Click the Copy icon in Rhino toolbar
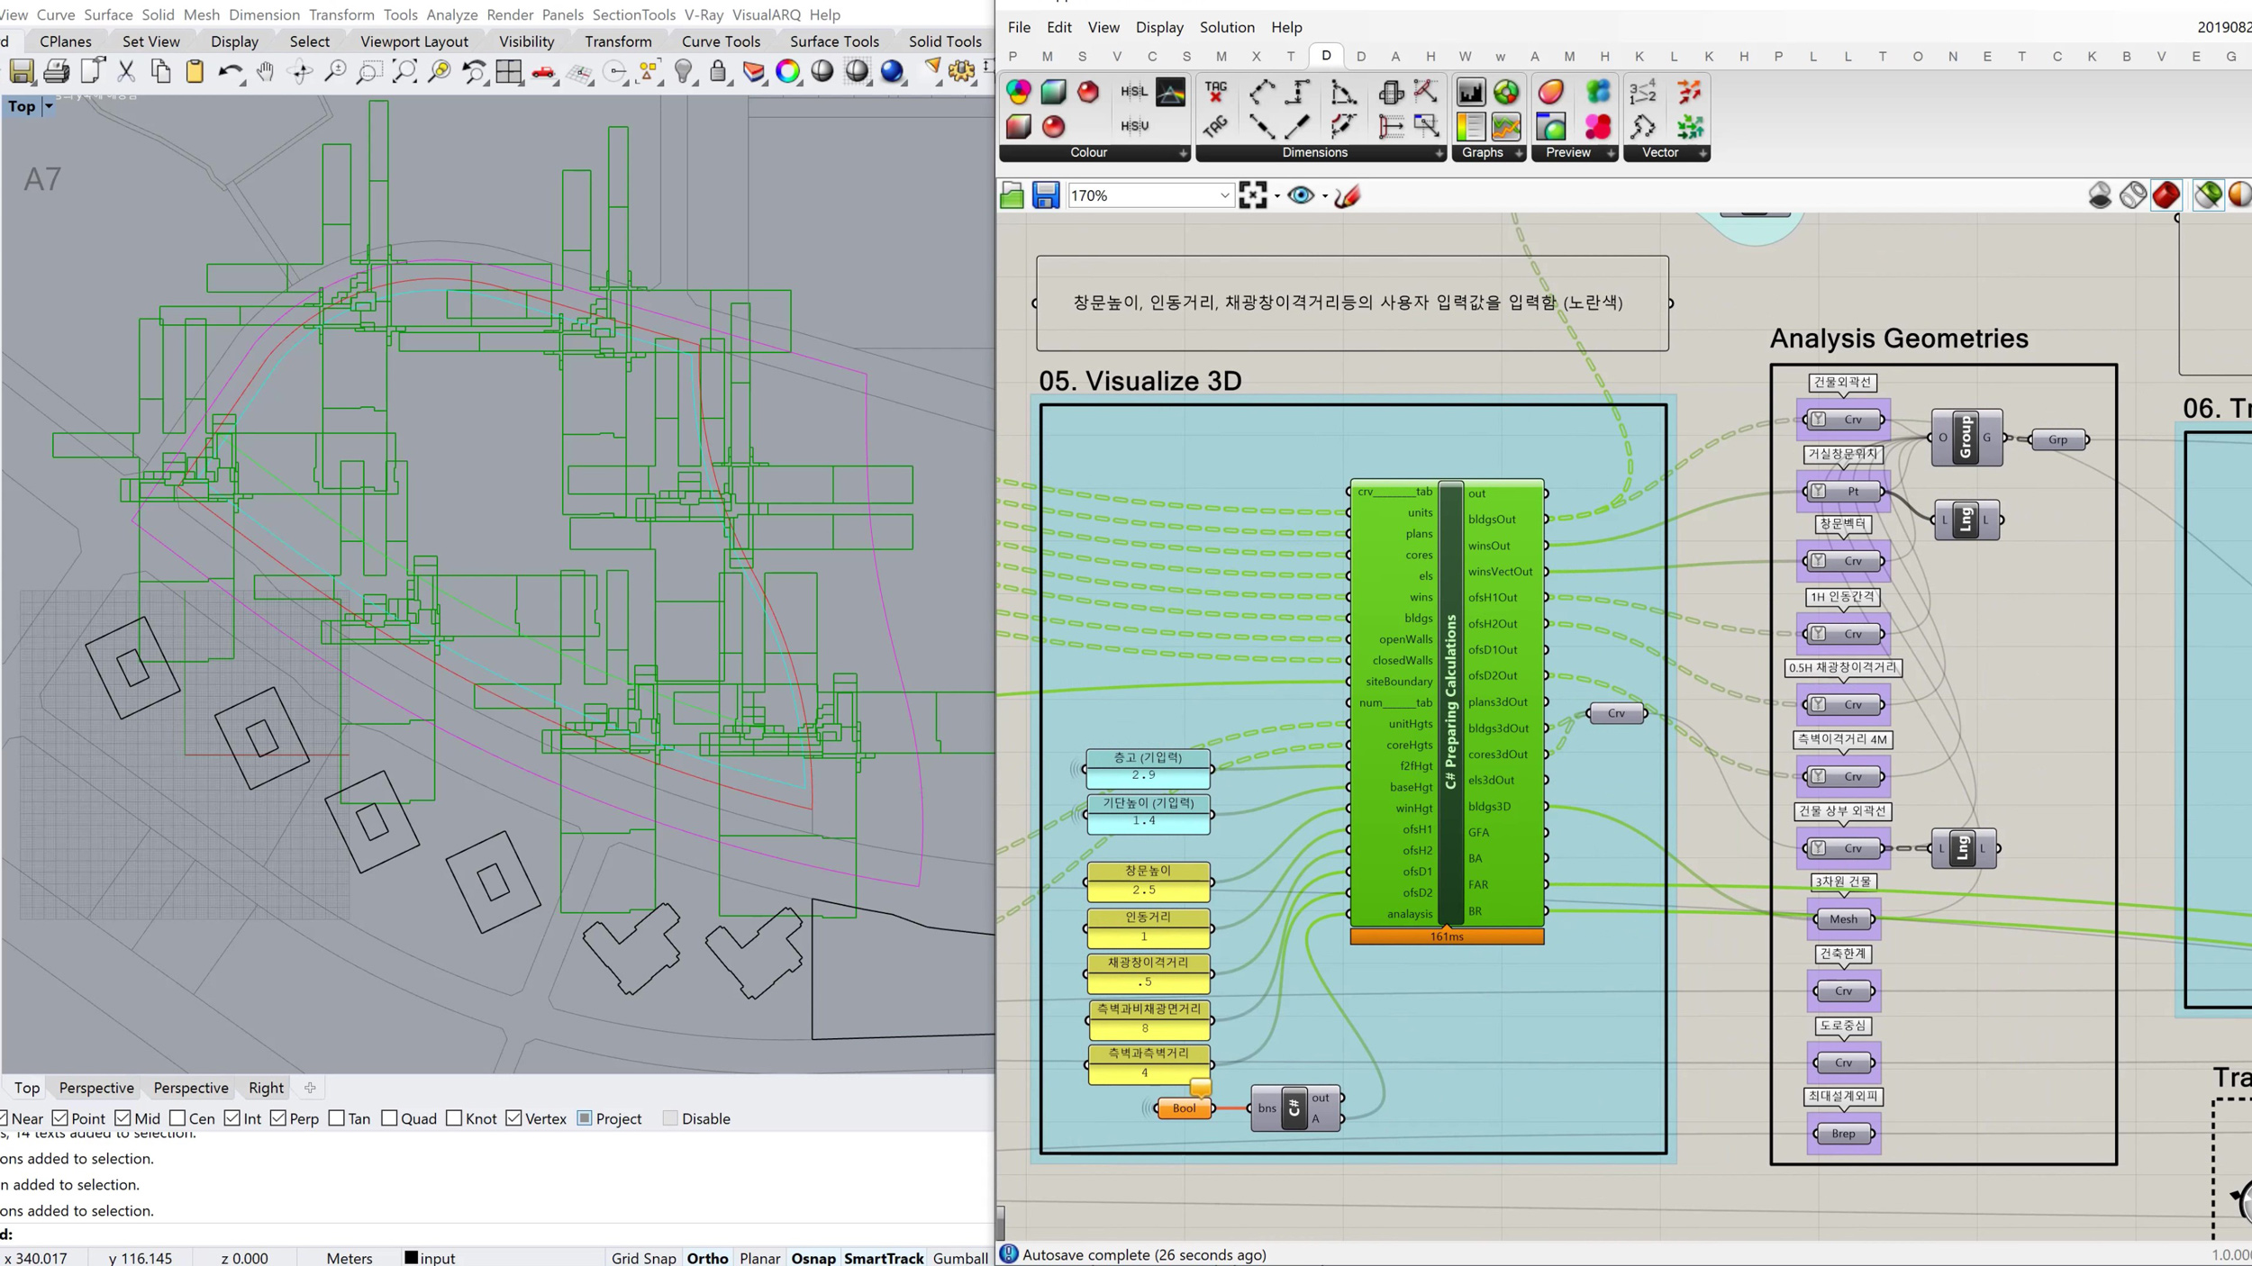This screenshot has width=2252, height=1266. pos(160,71)
